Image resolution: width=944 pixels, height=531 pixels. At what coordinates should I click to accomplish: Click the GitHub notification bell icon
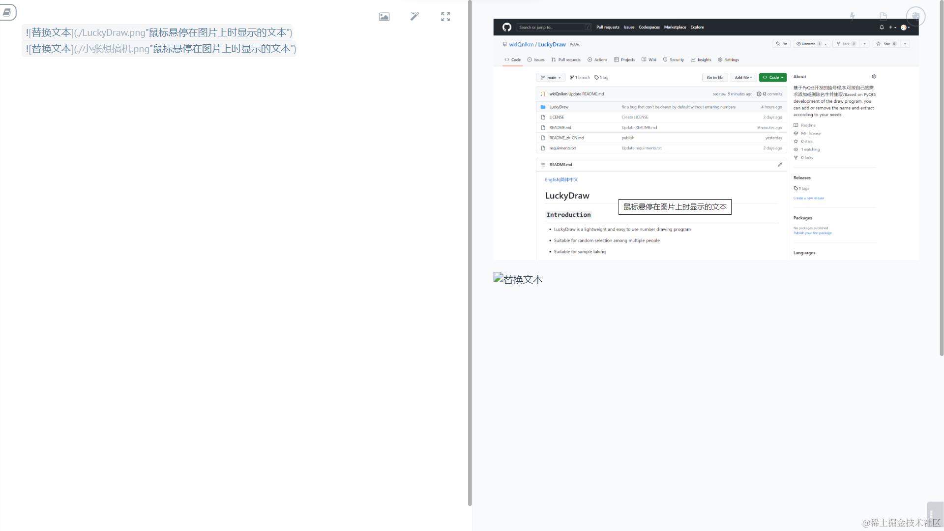point(882,28)
